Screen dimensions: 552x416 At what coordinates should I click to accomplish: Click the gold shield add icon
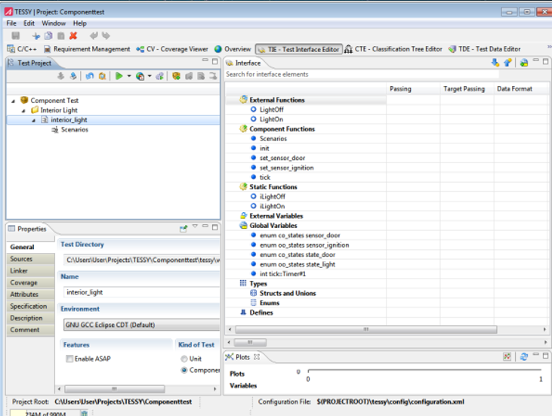(x=177, y=75)
